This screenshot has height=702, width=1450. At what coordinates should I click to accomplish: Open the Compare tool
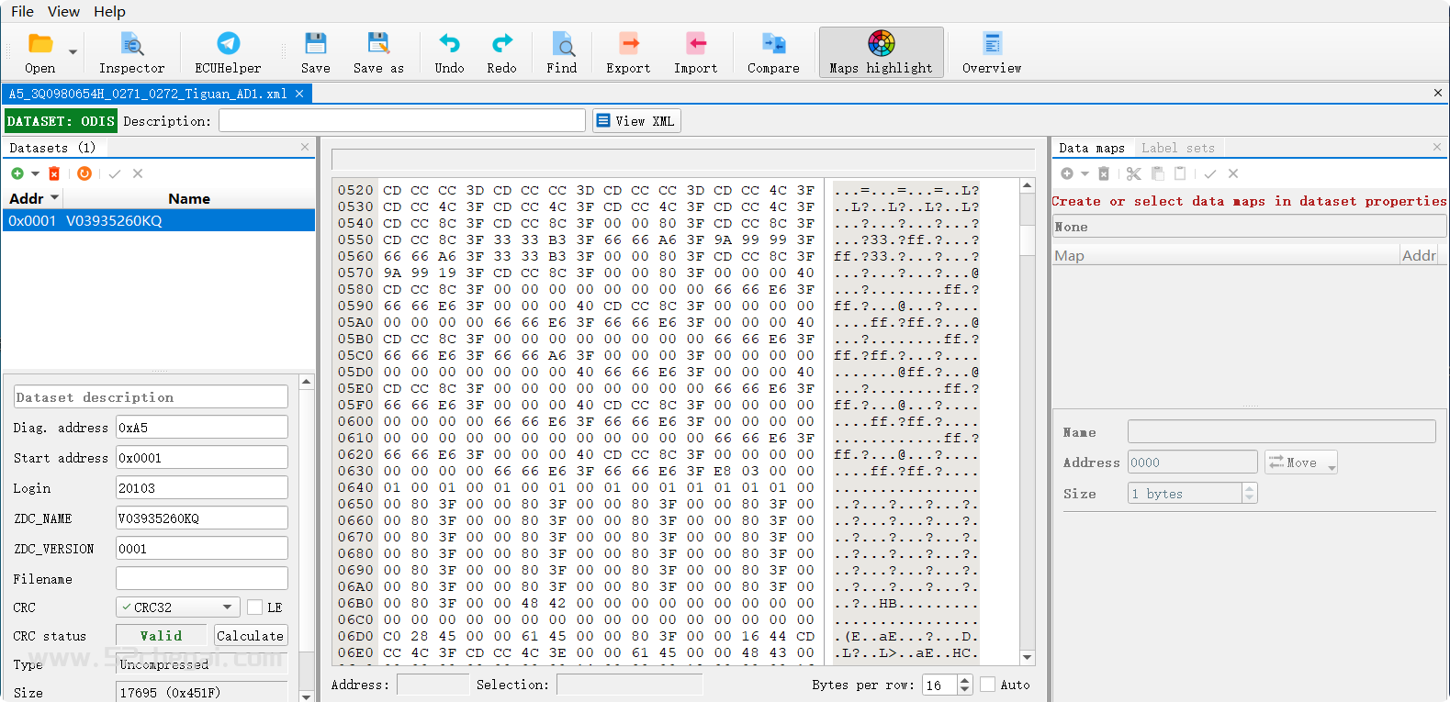(773, 52)
